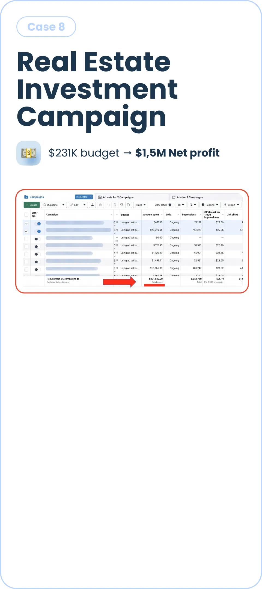Image resolution: width=262 pixels, height=589 pixels.
Task: Click the 481,747 impressions cell
Action: [x=197, y=268]
